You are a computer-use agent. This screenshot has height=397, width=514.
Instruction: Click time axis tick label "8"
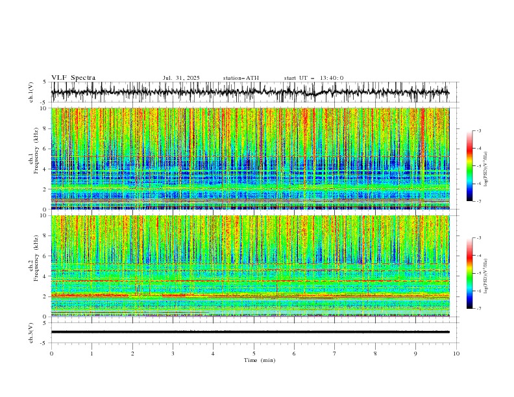coord(375,354)
